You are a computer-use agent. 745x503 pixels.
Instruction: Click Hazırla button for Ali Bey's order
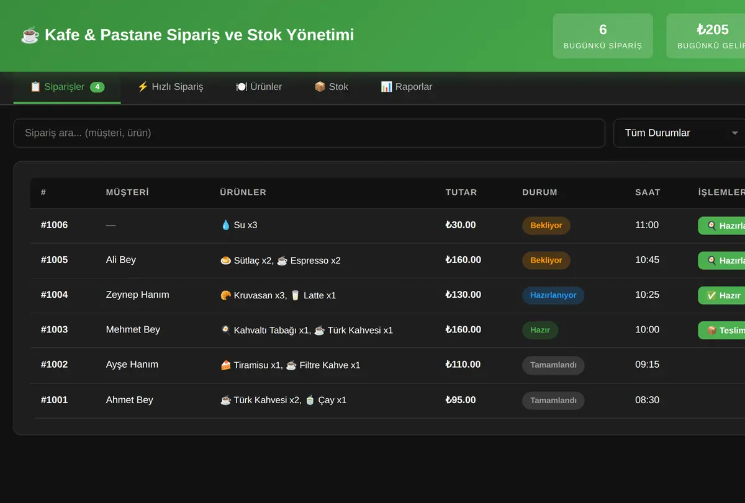click(x=721, y=260)
